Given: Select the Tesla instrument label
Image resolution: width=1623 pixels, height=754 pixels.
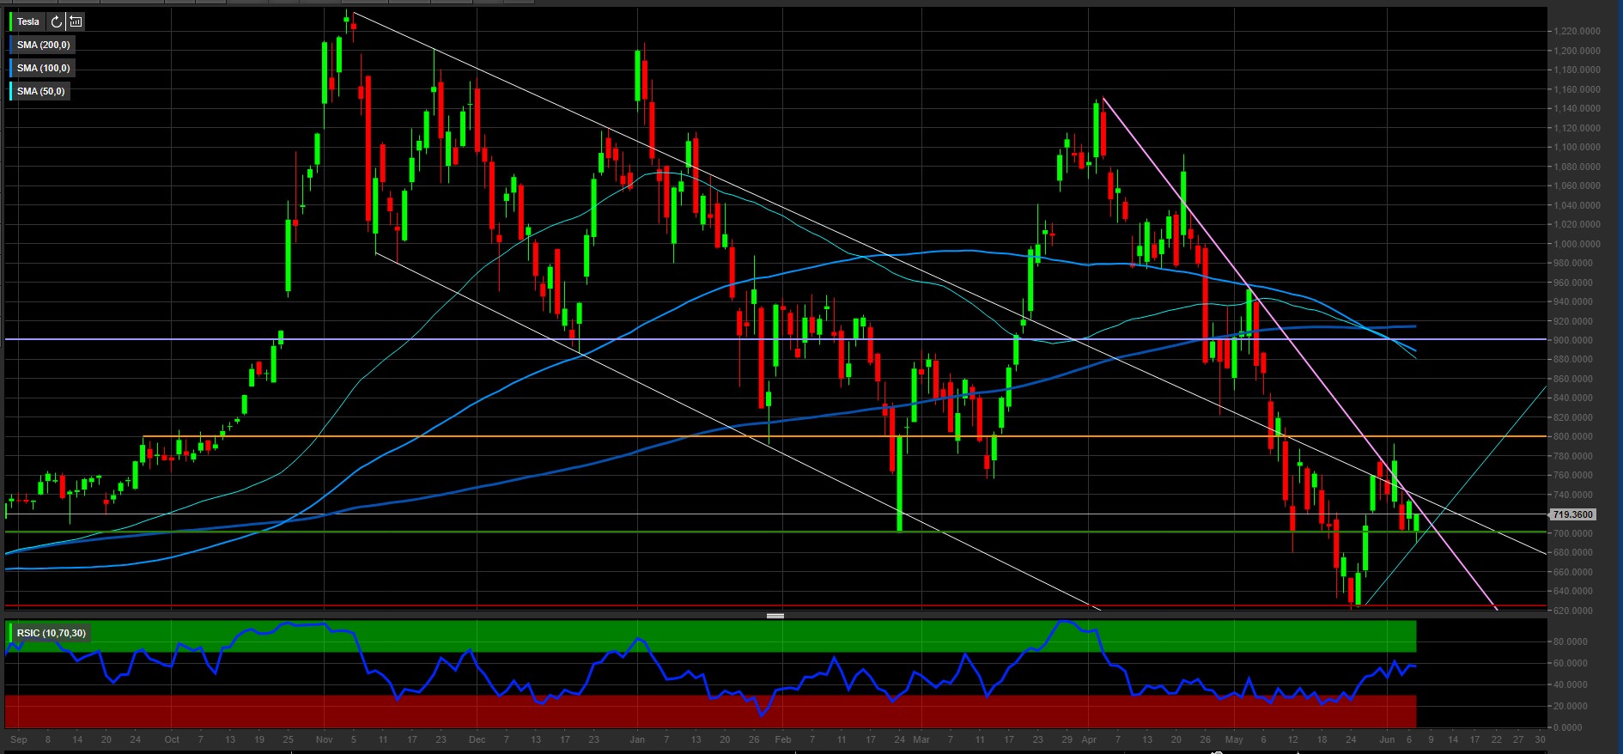Looking at the screenshot, I should (x=28, y=21).
